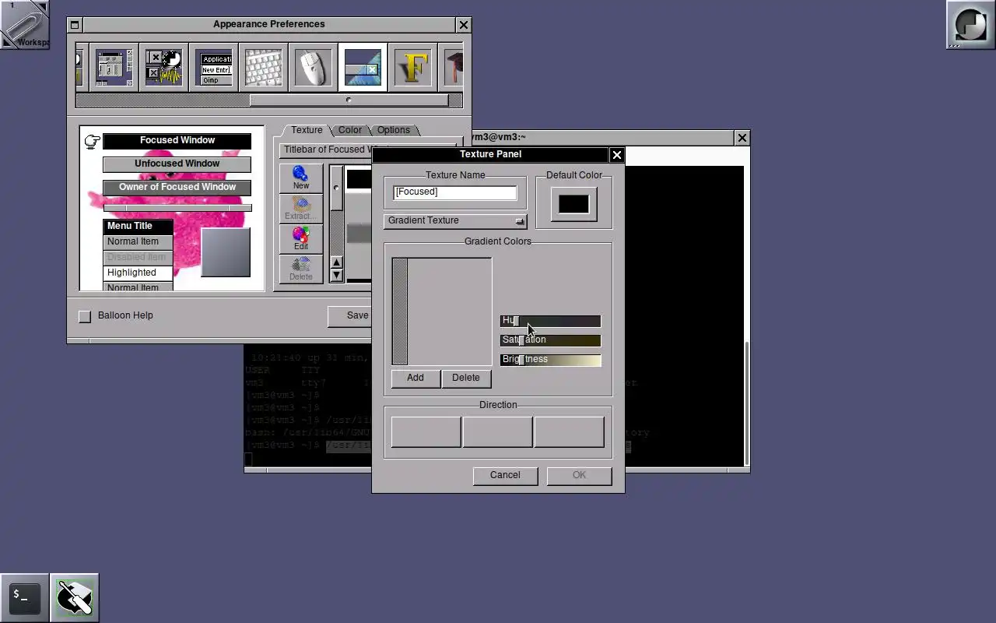Click Cancel in the Texture Panel
This screenshot has height=623, width=996.
pos(505,475)
